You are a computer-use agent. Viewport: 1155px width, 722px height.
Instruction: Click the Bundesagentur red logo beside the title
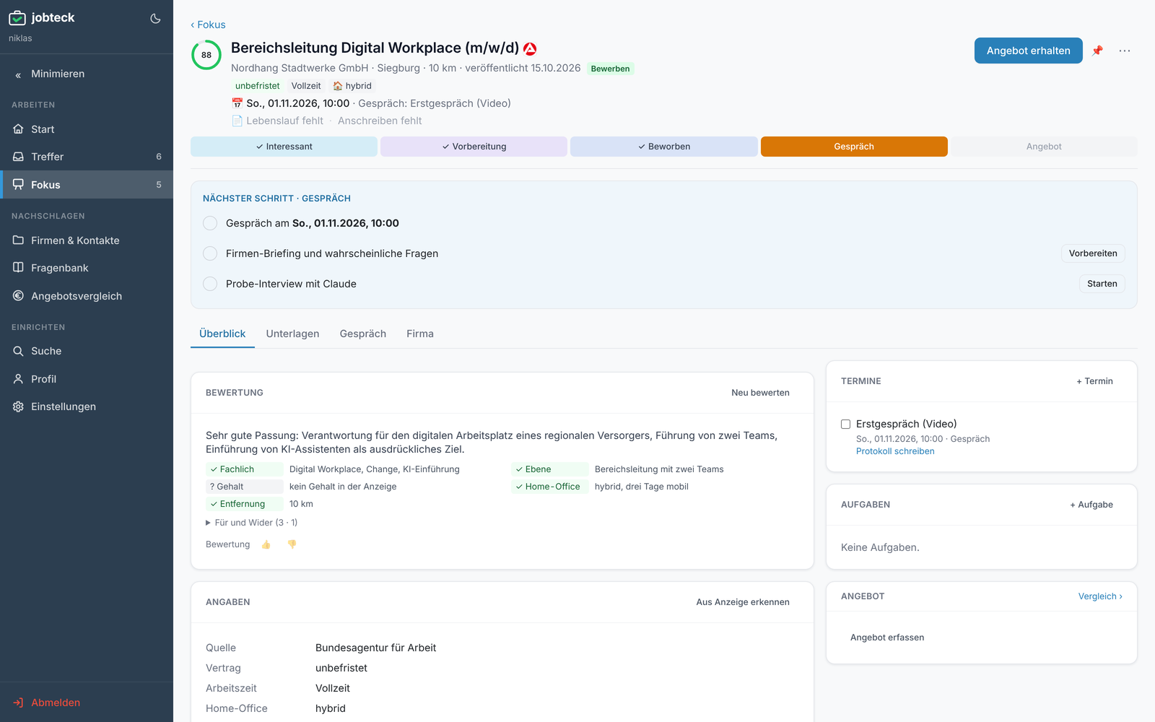530,48
